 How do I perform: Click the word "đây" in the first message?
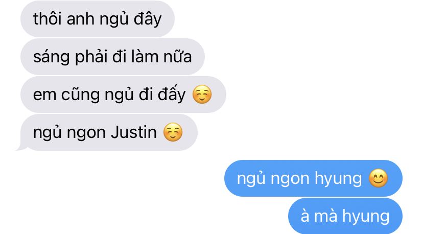click(x=148, y=20)
